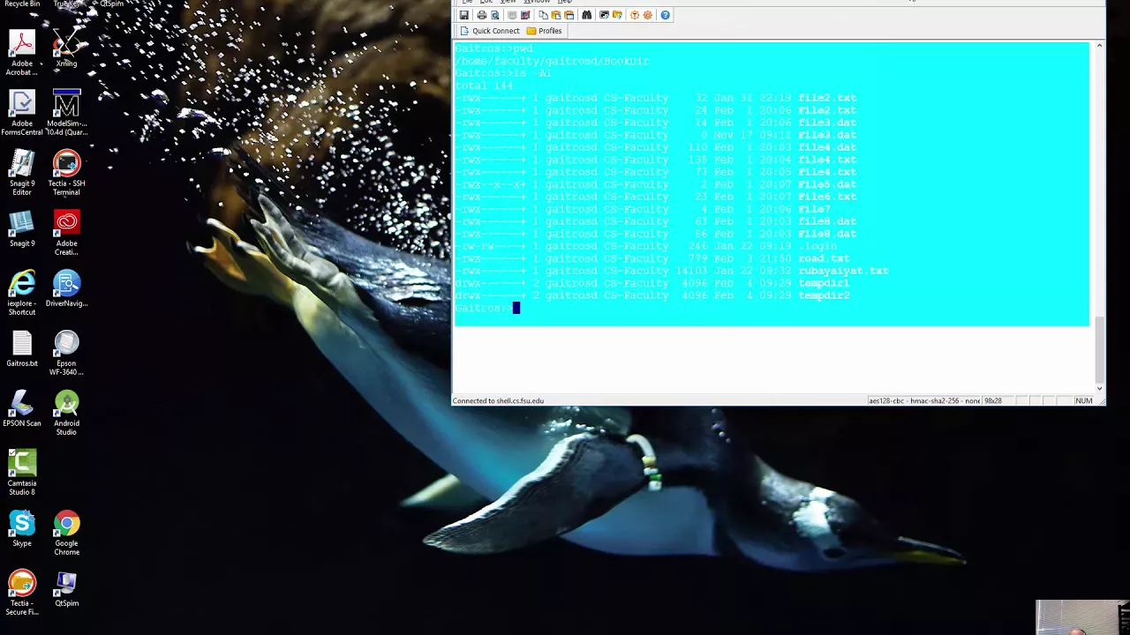
Task: Click the road.txt filename in terminal
Action: click(x=824, y=258)
